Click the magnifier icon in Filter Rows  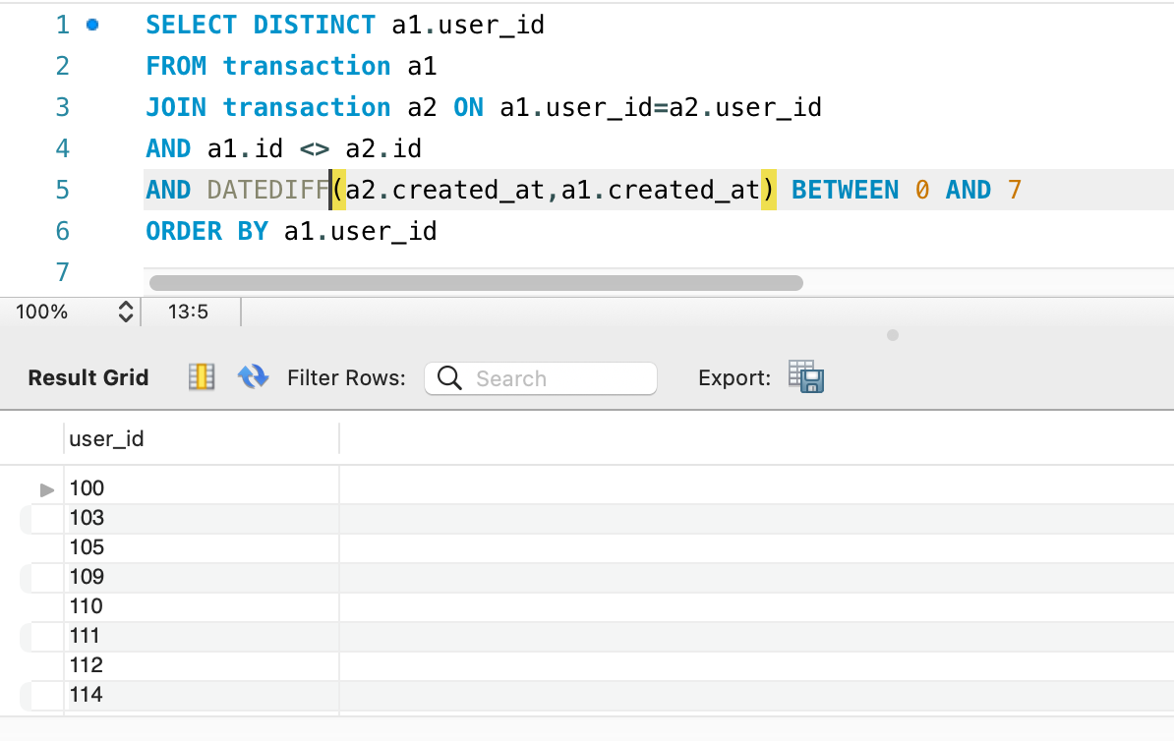(x=449, y=378)
